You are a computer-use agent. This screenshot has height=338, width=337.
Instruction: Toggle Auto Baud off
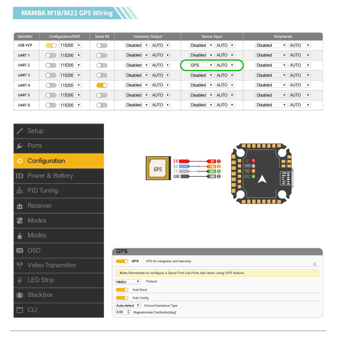coord(122,290)
